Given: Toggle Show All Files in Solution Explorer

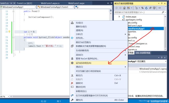Looking at the screenshot, I should pos(154,8).
